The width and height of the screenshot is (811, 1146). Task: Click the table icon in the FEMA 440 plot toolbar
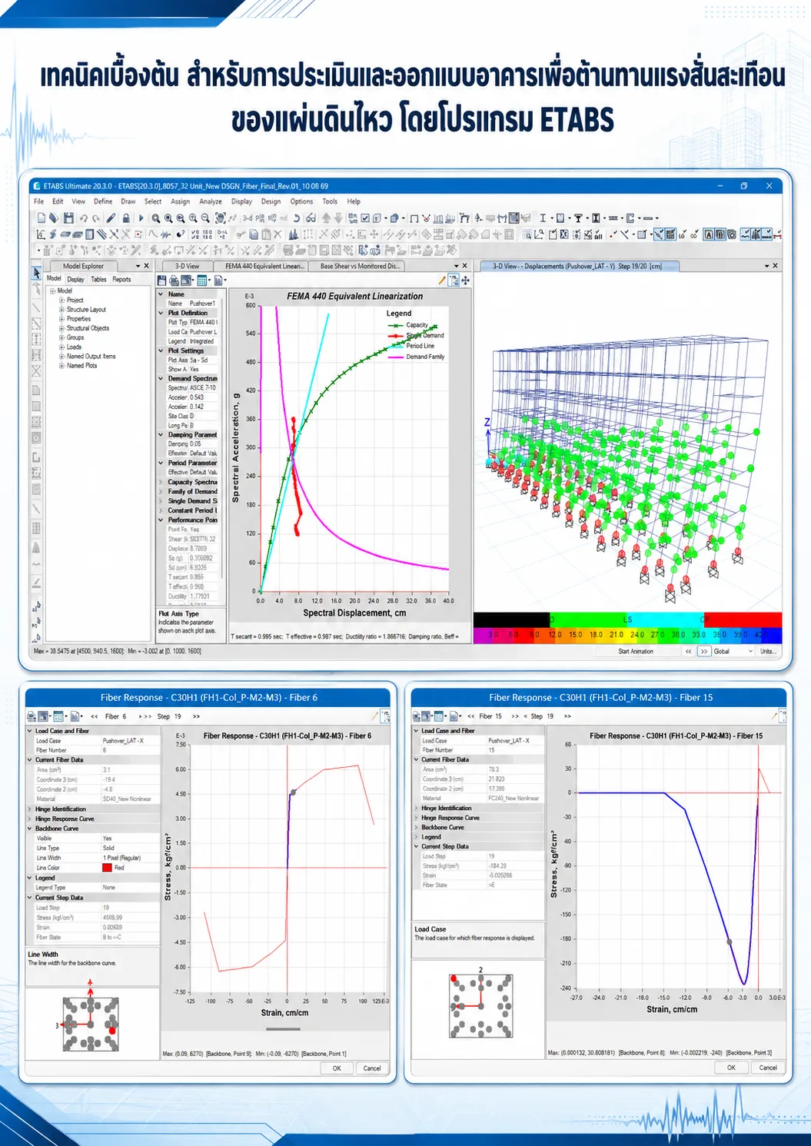(202, 281)
